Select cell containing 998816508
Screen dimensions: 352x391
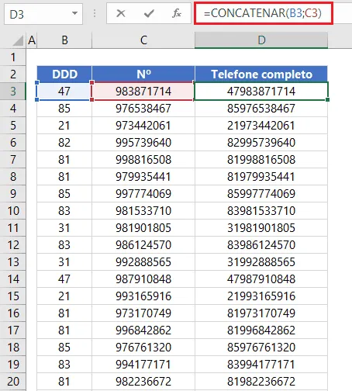(143, 160)
